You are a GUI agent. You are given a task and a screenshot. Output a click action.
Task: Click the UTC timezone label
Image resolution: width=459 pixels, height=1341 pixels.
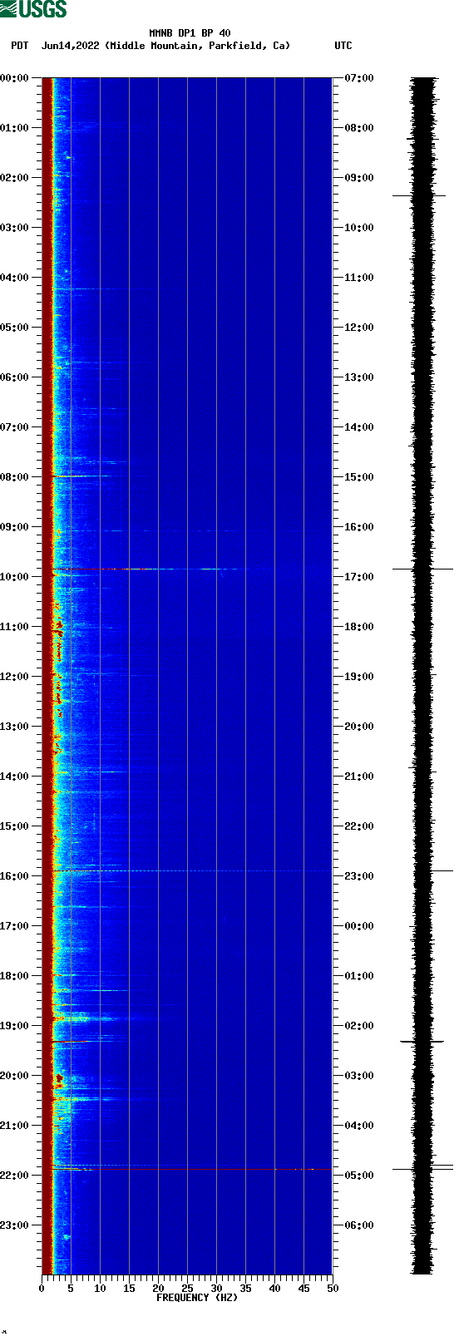343,46
